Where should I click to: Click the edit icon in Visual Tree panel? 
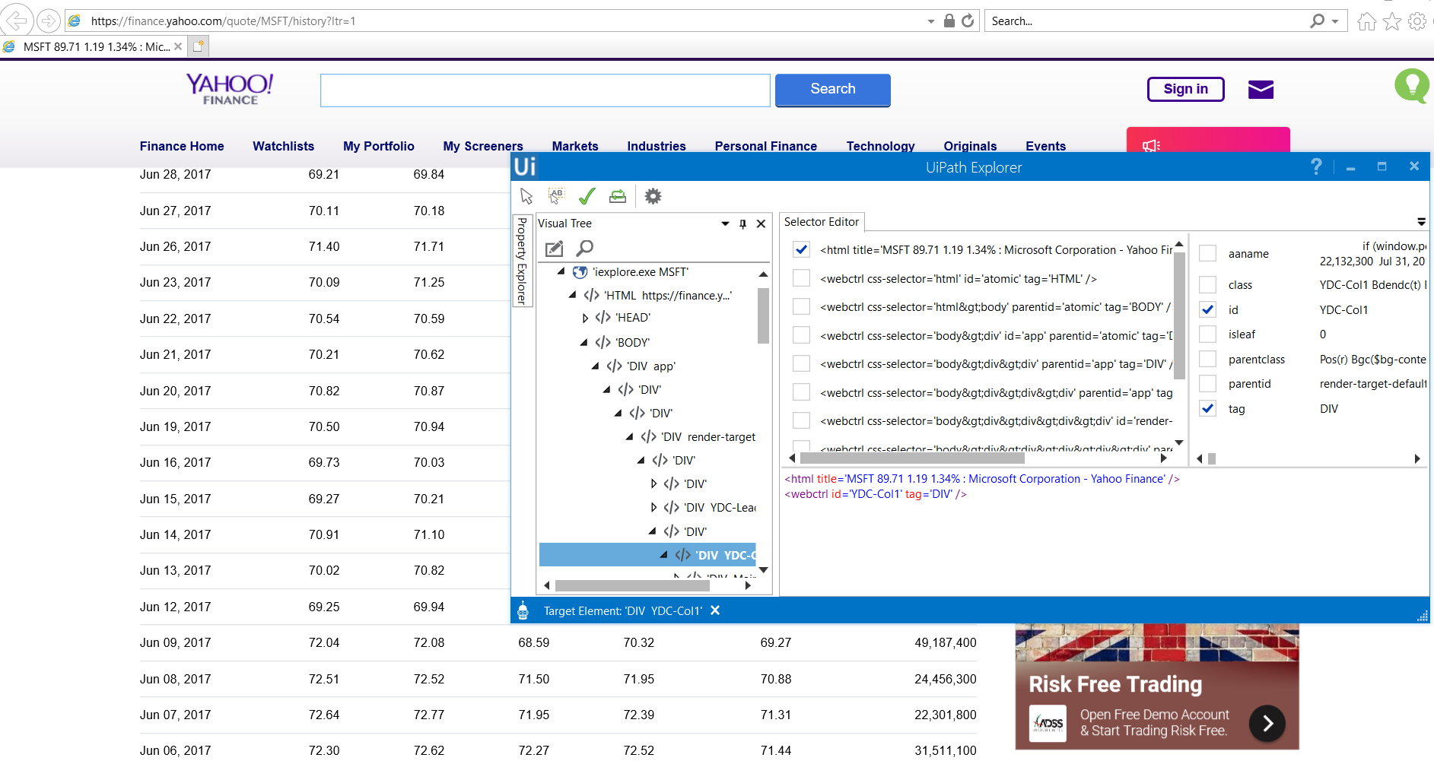553,248
